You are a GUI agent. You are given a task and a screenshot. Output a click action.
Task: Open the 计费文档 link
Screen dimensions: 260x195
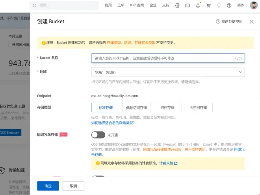166,163
